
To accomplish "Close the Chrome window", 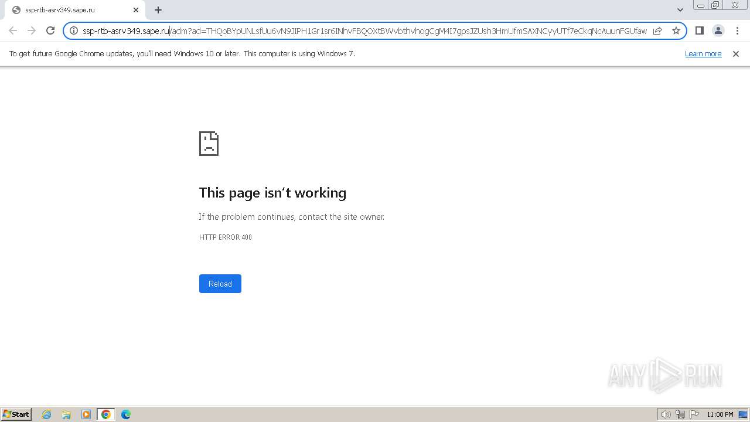I will [735, 5].
